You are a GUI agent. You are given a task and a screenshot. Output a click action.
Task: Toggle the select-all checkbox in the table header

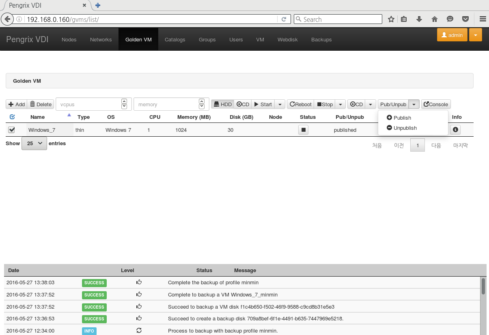click(x=12, y=117)
